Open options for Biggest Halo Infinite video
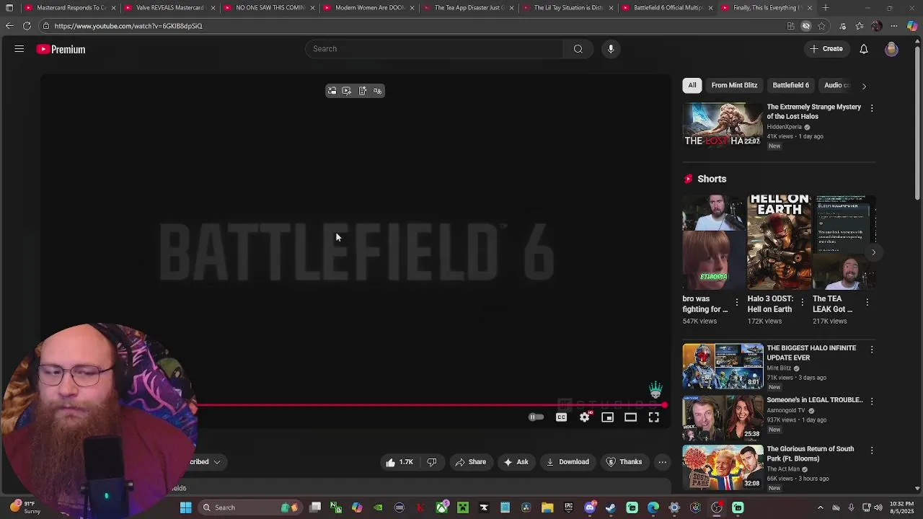Screen dimensions: 923x519 click(872, 350)
